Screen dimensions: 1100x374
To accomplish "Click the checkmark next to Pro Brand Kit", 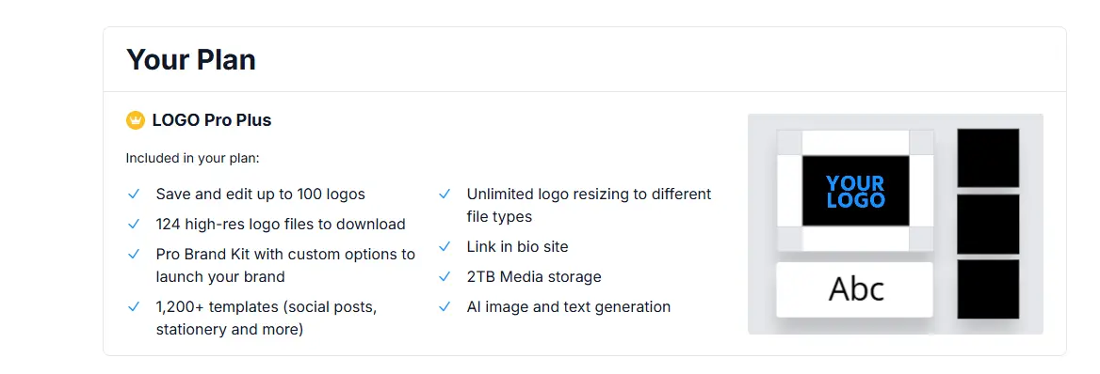I will [134, 255].
